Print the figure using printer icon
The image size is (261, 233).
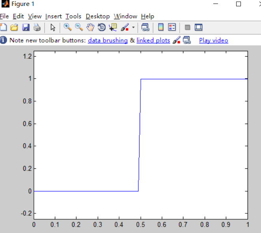tap(37, 27)
